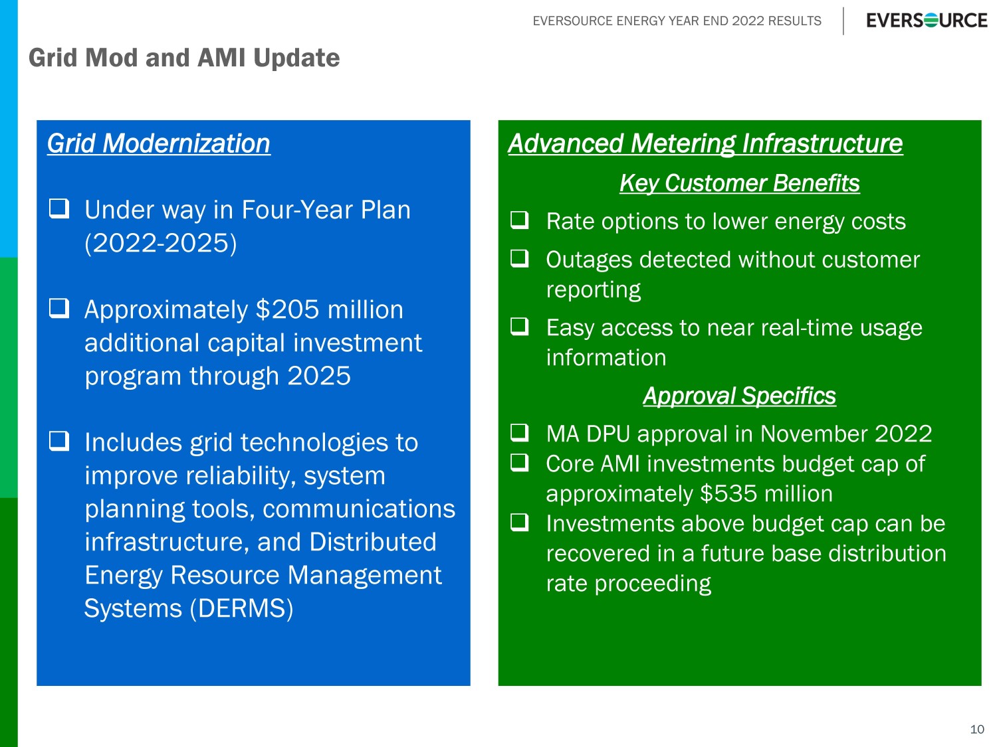Click the square bullet beside "Rate options to lower energy costs"
The image size is (997, 747).
pyautogui.click(x=520, y=220)
